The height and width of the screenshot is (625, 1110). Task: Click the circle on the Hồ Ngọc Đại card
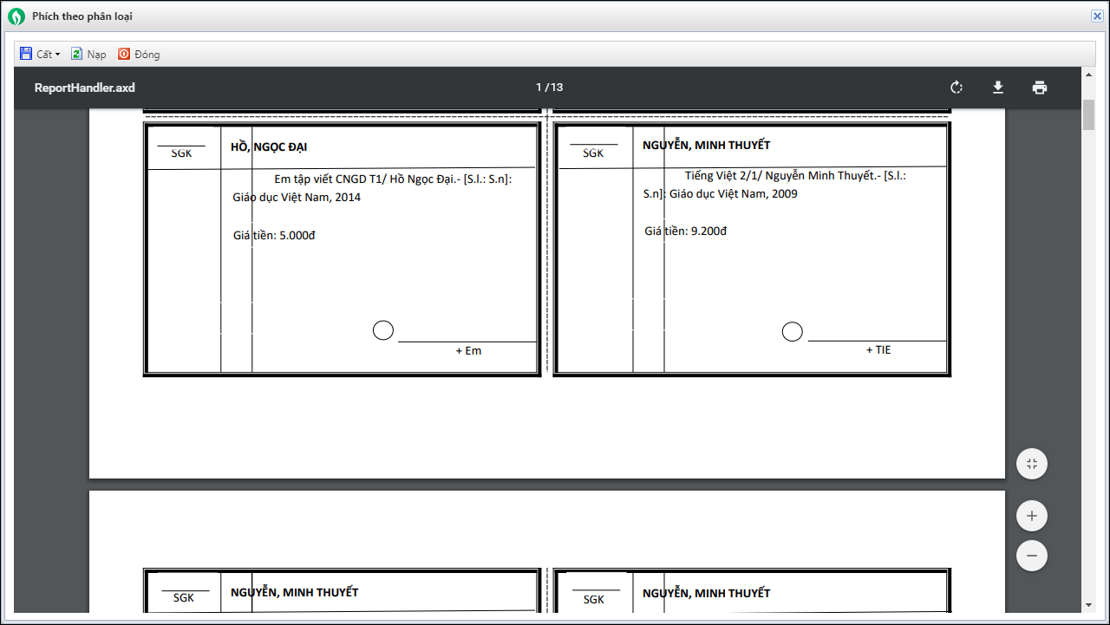tap(383, 330)
